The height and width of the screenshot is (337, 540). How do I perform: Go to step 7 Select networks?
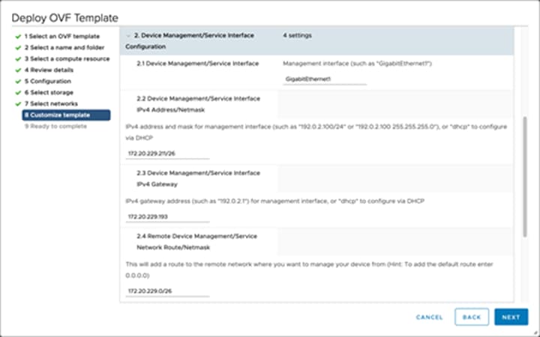pyautogui.click(x=52, y=103)
